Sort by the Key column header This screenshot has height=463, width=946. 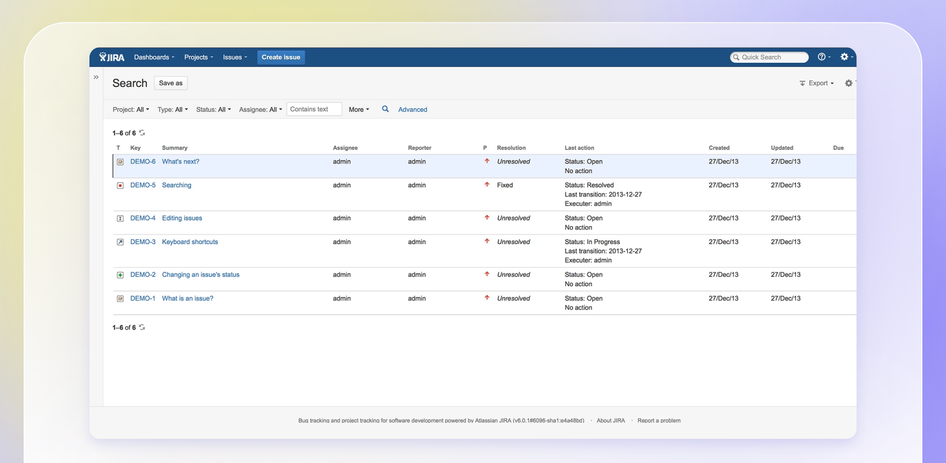[135, 148]
